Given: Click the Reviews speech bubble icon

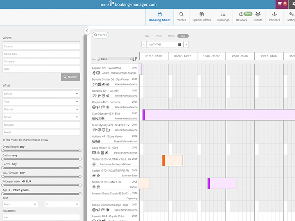Looking at the screenshot, I should [241, 14].
